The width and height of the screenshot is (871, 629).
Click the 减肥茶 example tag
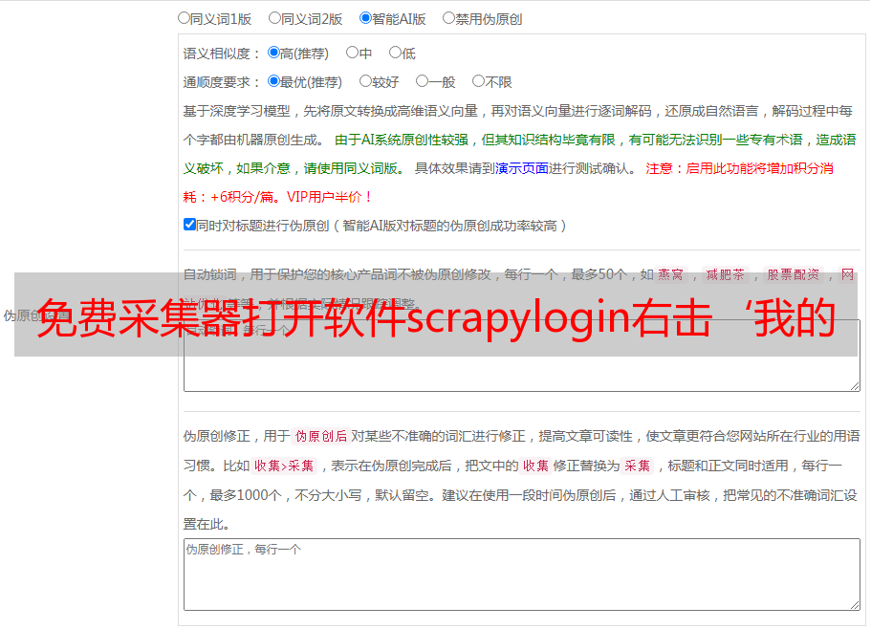click(x=725, y=274)
